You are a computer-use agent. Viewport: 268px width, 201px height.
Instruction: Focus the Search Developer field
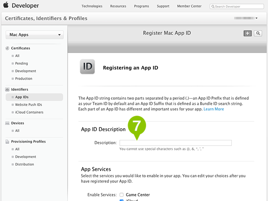tap(237, 6)
